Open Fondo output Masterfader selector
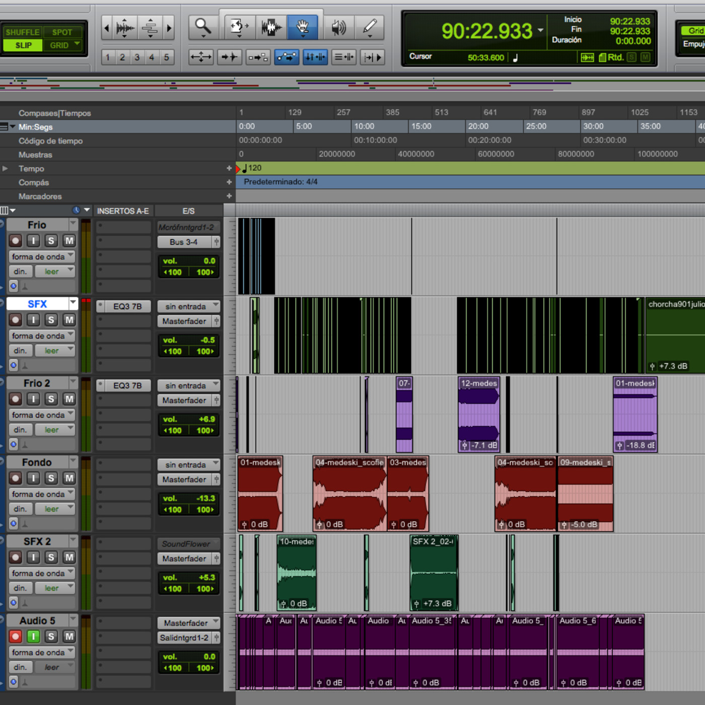The image size is (705, 705). pos(185,479)
